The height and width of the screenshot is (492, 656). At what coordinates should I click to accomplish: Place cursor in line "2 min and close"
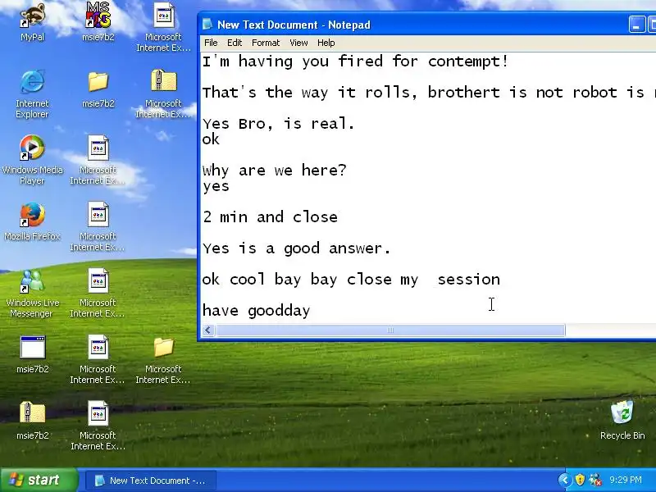pos(271,217)
